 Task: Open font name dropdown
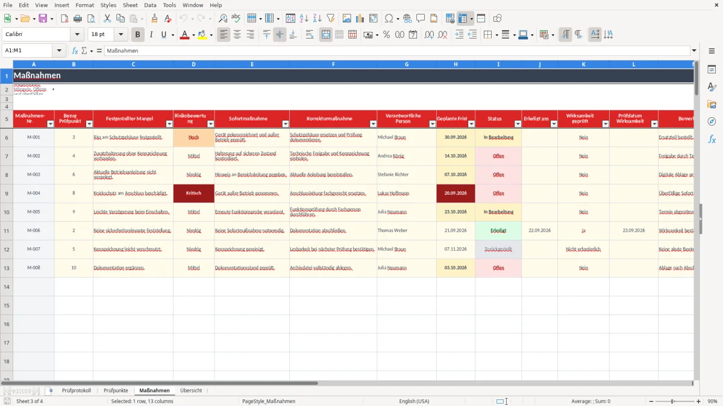77,35
